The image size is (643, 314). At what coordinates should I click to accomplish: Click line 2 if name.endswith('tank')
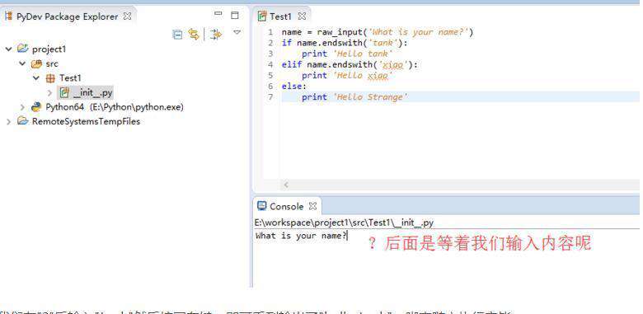point(345,43)
